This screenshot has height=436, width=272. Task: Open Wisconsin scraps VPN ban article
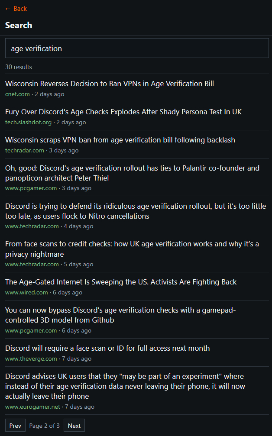click(x=120, y=140)
